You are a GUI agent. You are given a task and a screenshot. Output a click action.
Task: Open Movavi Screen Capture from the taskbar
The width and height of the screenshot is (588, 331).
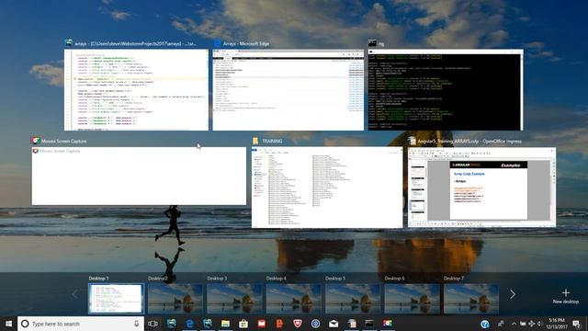(x=388, y=324)
